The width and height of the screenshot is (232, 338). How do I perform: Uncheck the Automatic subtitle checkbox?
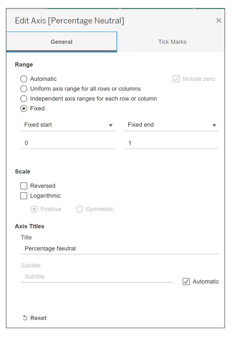[x=186, y=282]
